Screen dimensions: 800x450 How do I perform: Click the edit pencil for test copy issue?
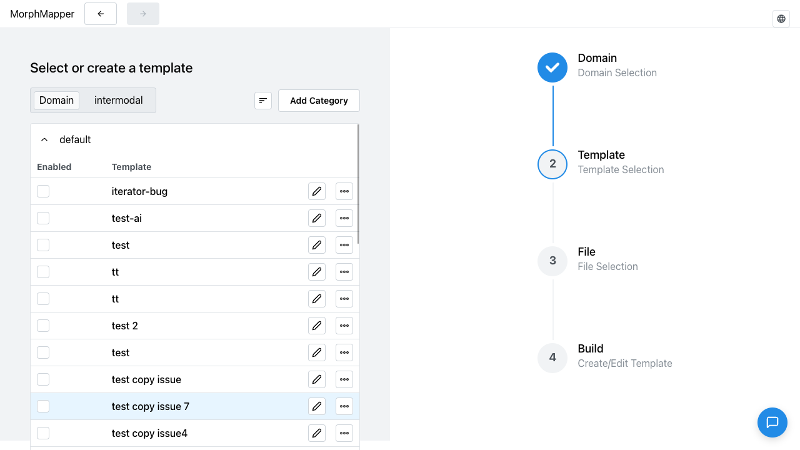tap(317, 379)
